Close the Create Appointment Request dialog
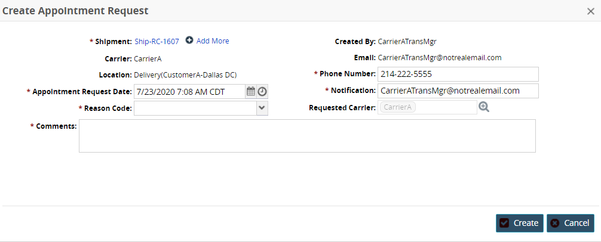Viewport: 601px width, 242px height. click(590, 11)
